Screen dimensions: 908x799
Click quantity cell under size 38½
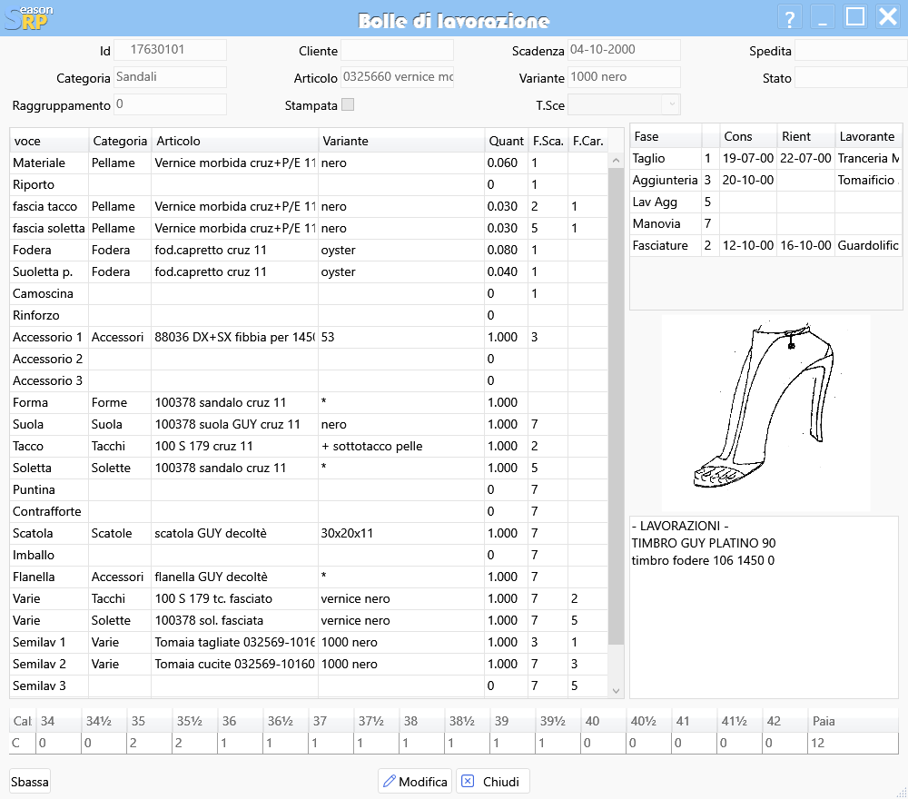468,743
